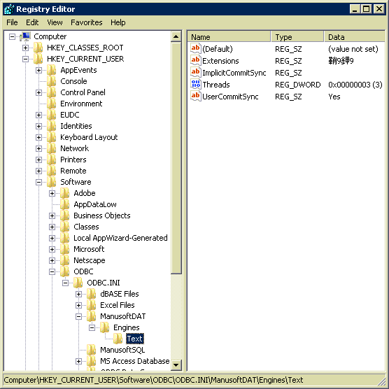Collapse the ManusoftDAT key
389x389 pixels.
[x=78, y=316]
